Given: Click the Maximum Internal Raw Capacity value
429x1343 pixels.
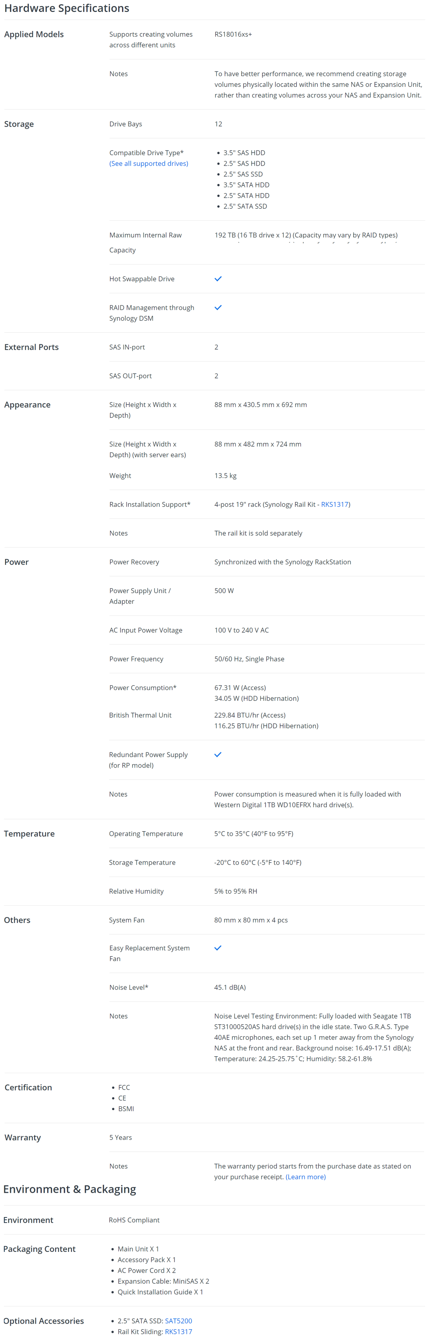Looking at the screenshot, I should [x=306, y=235].
